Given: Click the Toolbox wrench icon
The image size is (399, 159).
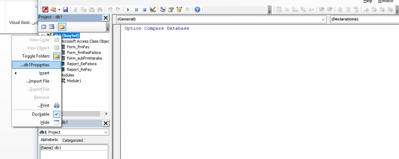Looking at the screenshot, I should 187,10.
